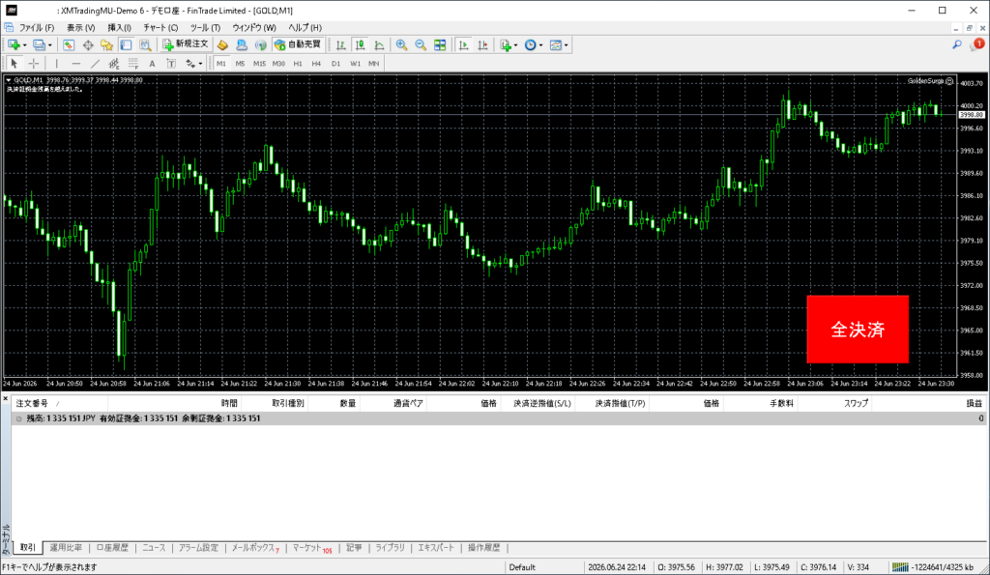Switch to the メールボックス tab
The image size is (990, 575).
pyautogui.click(x=254, y=548)
